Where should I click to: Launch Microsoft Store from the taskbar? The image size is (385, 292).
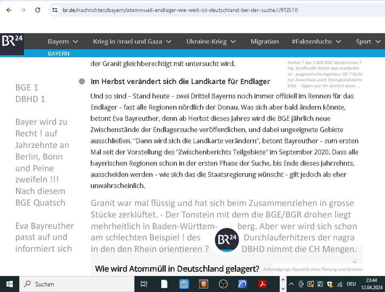coord(184,284)
